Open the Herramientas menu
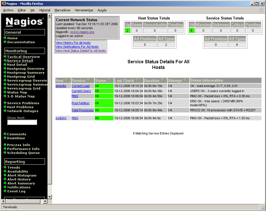The width and height of the screenshot is (266, 211). pyautogui.click(x=84, y=10)
